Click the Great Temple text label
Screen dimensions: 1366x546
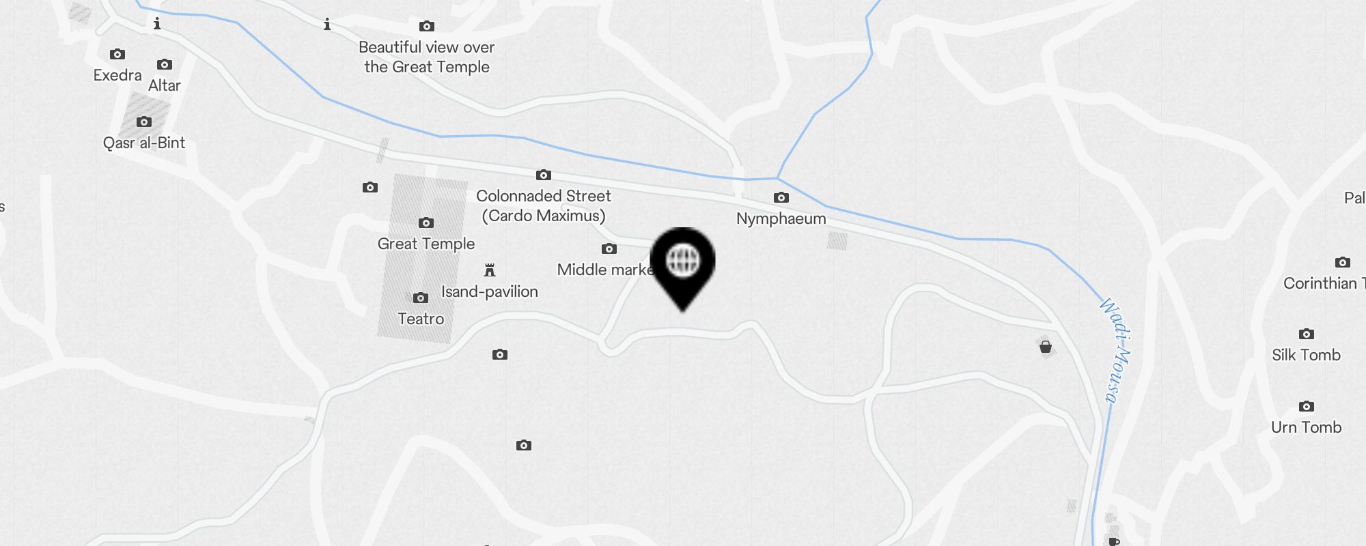point(426,244)
